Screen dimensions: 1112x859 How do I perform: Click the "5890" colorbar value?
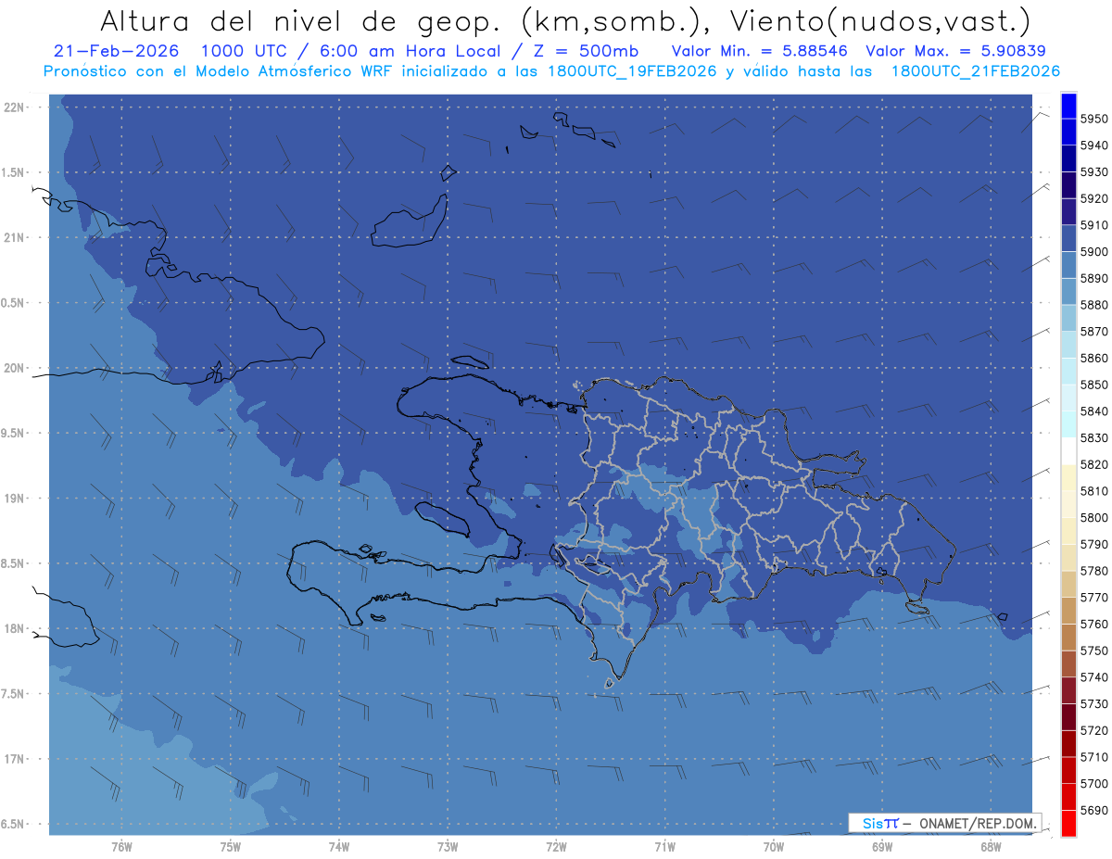tap(1094, 278)
